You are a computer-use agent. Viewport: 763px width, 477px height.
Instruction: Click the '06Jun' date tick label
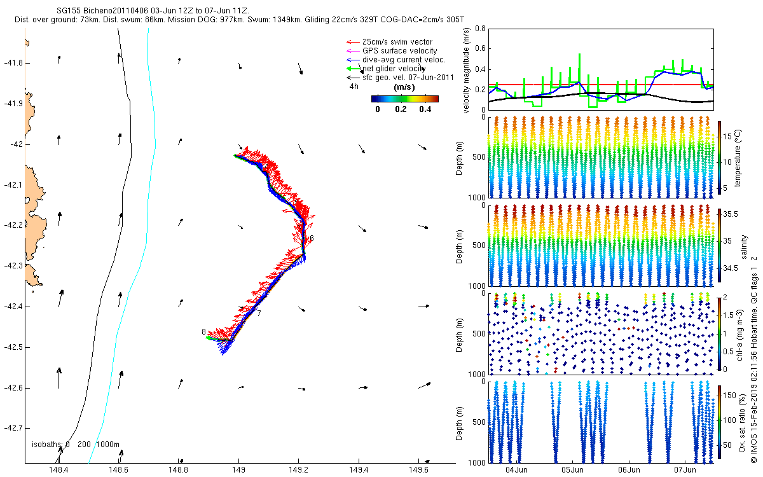pyautogui.click(x=629, y=470)
